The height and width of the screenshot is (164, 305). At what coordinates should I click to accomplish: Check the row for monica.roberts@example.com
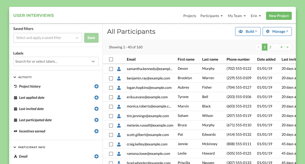click(111, 106)
